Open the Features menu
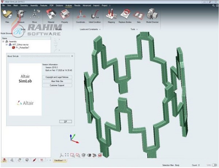 (44, 5)
